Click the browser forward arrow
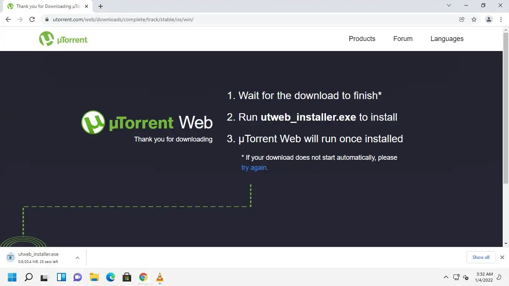The height and width of the screenshot is (286, 509). pos(20,19)
